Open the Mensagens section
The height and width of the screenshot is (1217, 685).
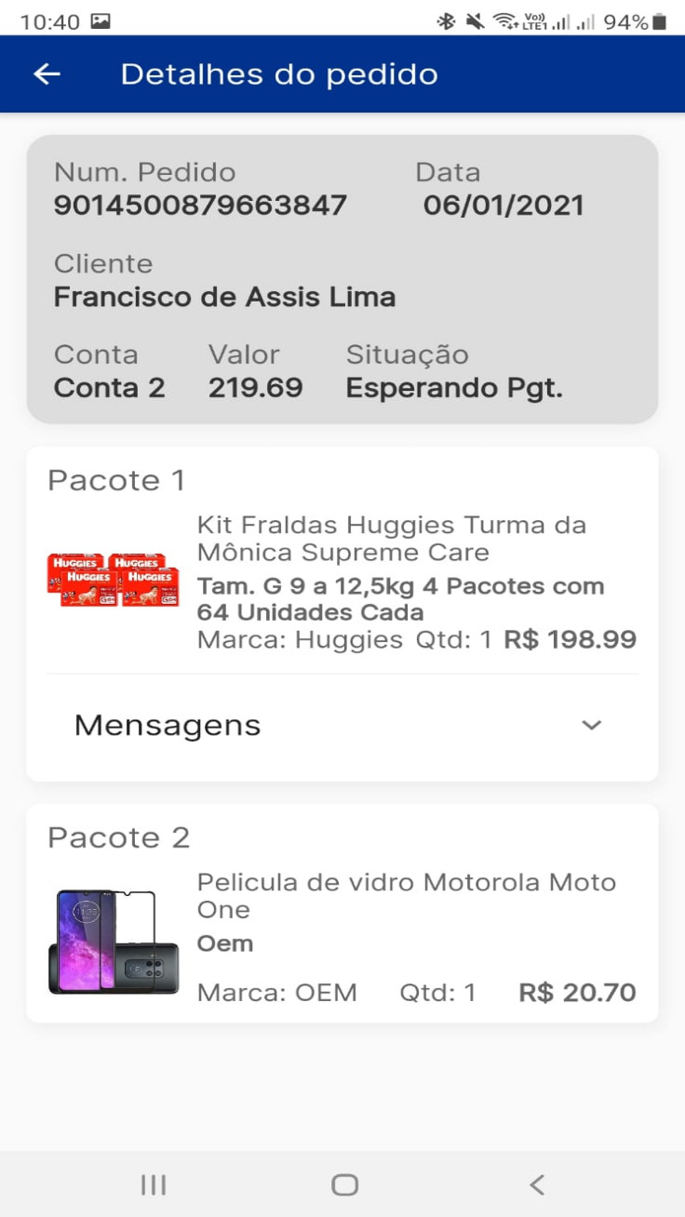[168, 726]
